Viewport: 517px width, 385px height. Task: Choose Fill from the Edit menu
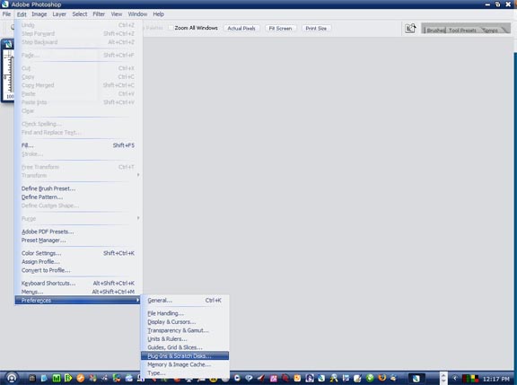click(78, 145)
